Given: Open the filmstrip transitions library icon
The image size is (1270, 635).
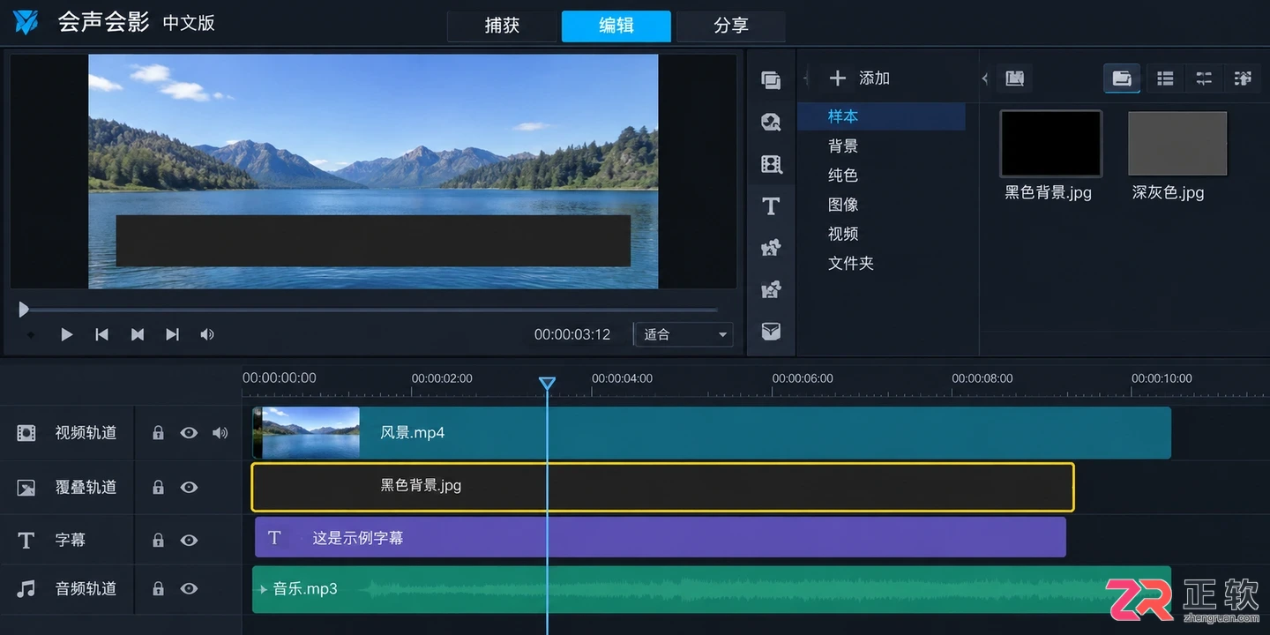Looking at the screenshot, I should pyautogui.click(x=771, y=164).
